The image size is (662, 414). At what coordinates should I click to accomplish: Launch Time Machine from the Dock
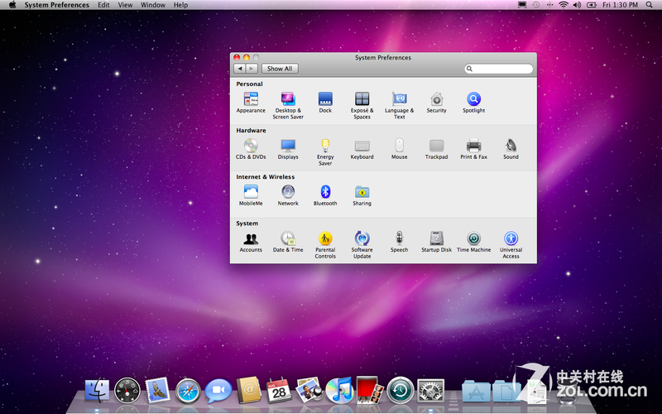tap(401, 390)
